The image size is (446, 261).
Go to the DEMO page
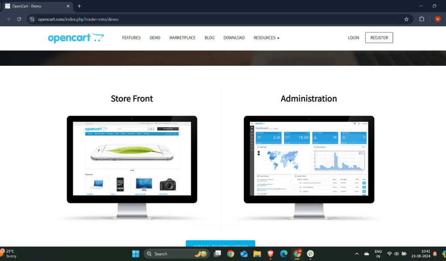(x=155, y=38)
